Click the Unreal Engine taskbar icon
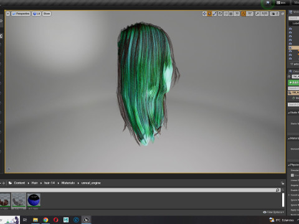The height and width of the screenshot is (224, 299). [x=86, y=220]
